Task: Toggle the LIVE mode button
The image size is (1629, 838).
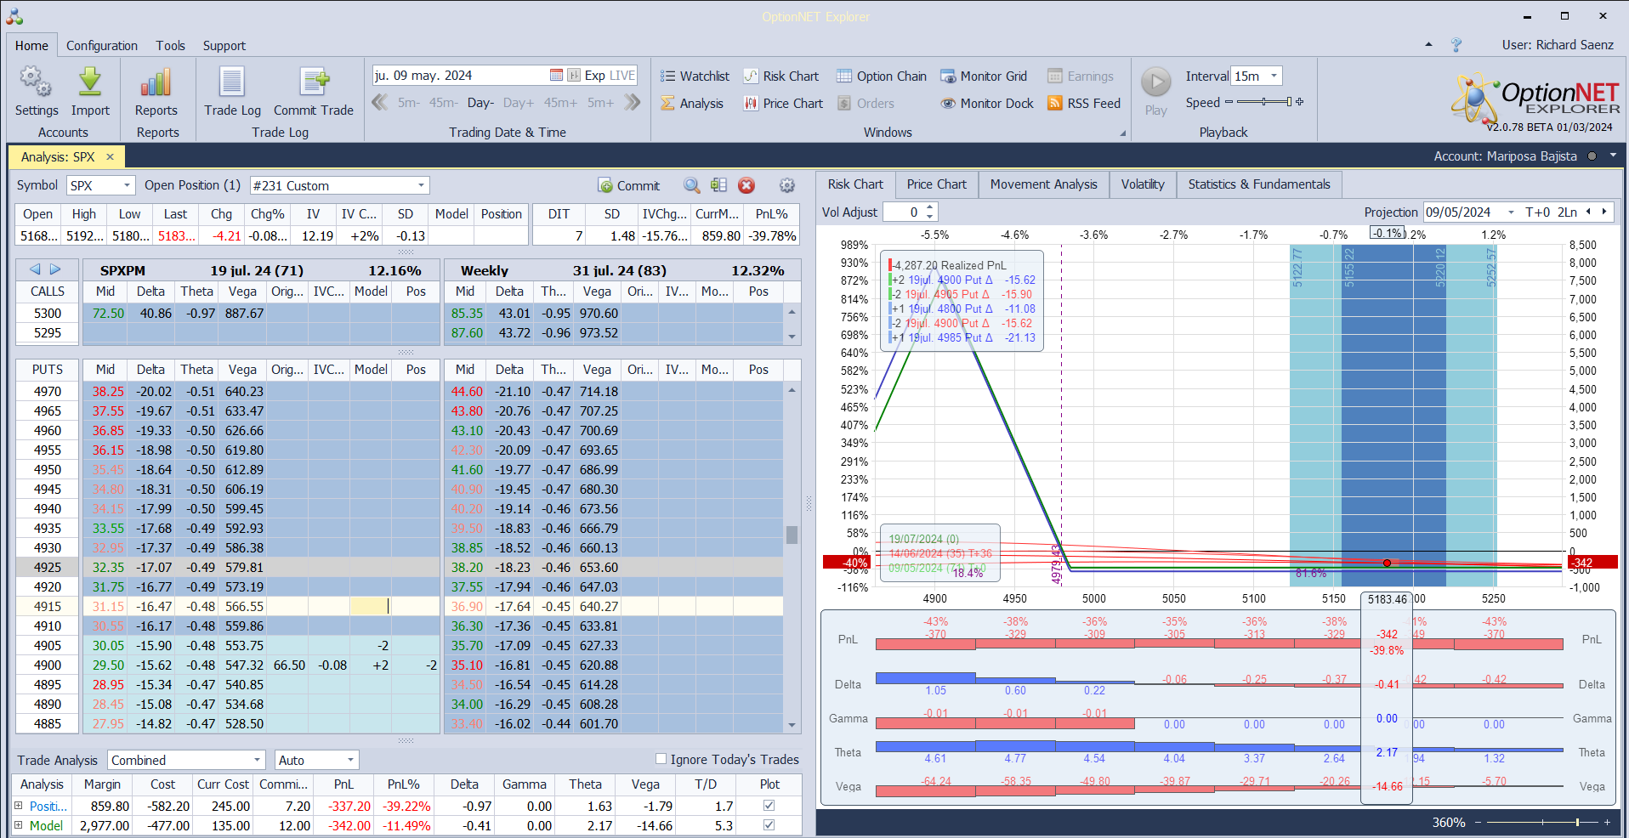Action: click(622, 76)
